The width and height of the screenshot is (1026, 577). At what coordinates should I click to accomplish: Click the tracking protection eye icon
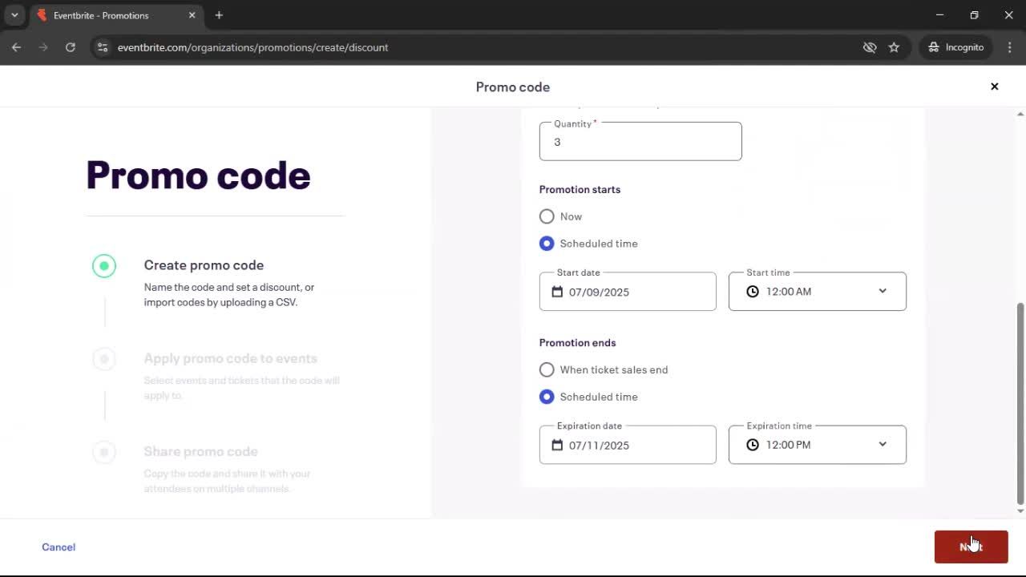(870, 47)
